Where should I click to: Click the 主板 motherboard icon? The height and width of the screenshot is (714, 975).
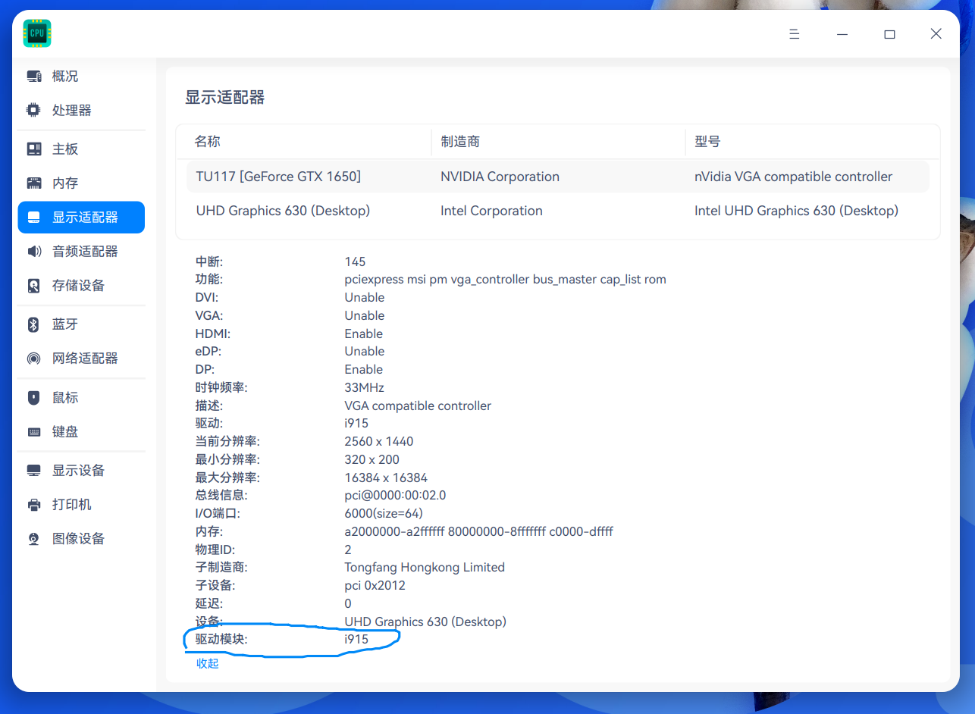33,149
